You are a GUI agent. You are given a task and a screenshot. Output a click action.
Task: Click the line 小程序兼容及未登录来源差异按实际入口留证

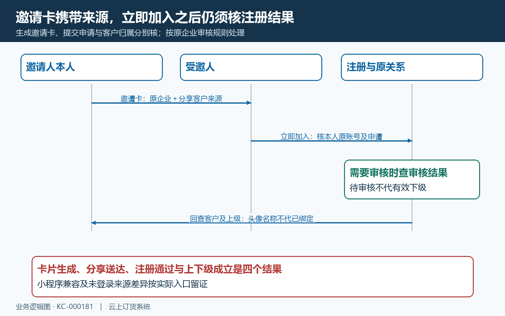(122, 284)
